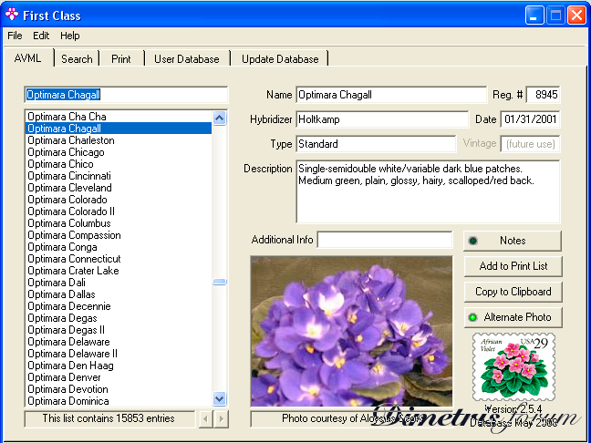This screenshot has height=443, width=591.
Task: Click the Additional Info text field
Action: pyautogui.click(x=384, y=240)
